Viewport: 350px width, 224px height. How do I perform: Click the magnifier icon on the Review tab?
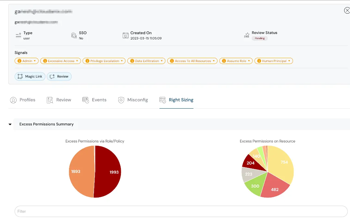click(49, 100)
